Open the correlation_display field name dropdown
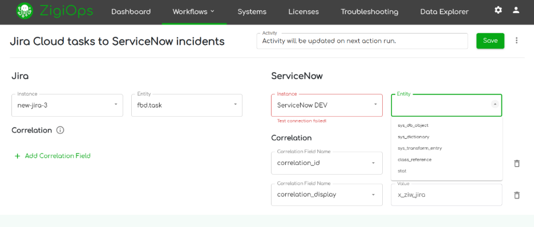Viewport: 534px width, 227px height. (x=327, y=195)
